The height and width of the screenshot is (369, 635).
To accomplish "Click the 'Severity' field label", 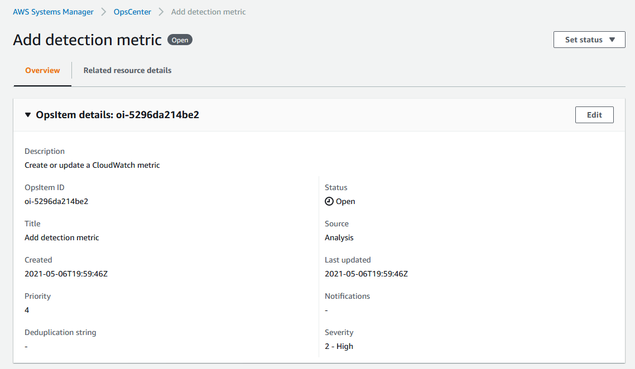I will click(x=339, y=332).
